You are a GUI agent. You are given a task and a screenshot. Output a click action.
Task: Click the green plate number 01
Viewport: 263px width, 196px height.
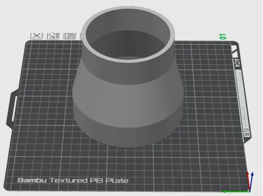[x=223, y=36]
